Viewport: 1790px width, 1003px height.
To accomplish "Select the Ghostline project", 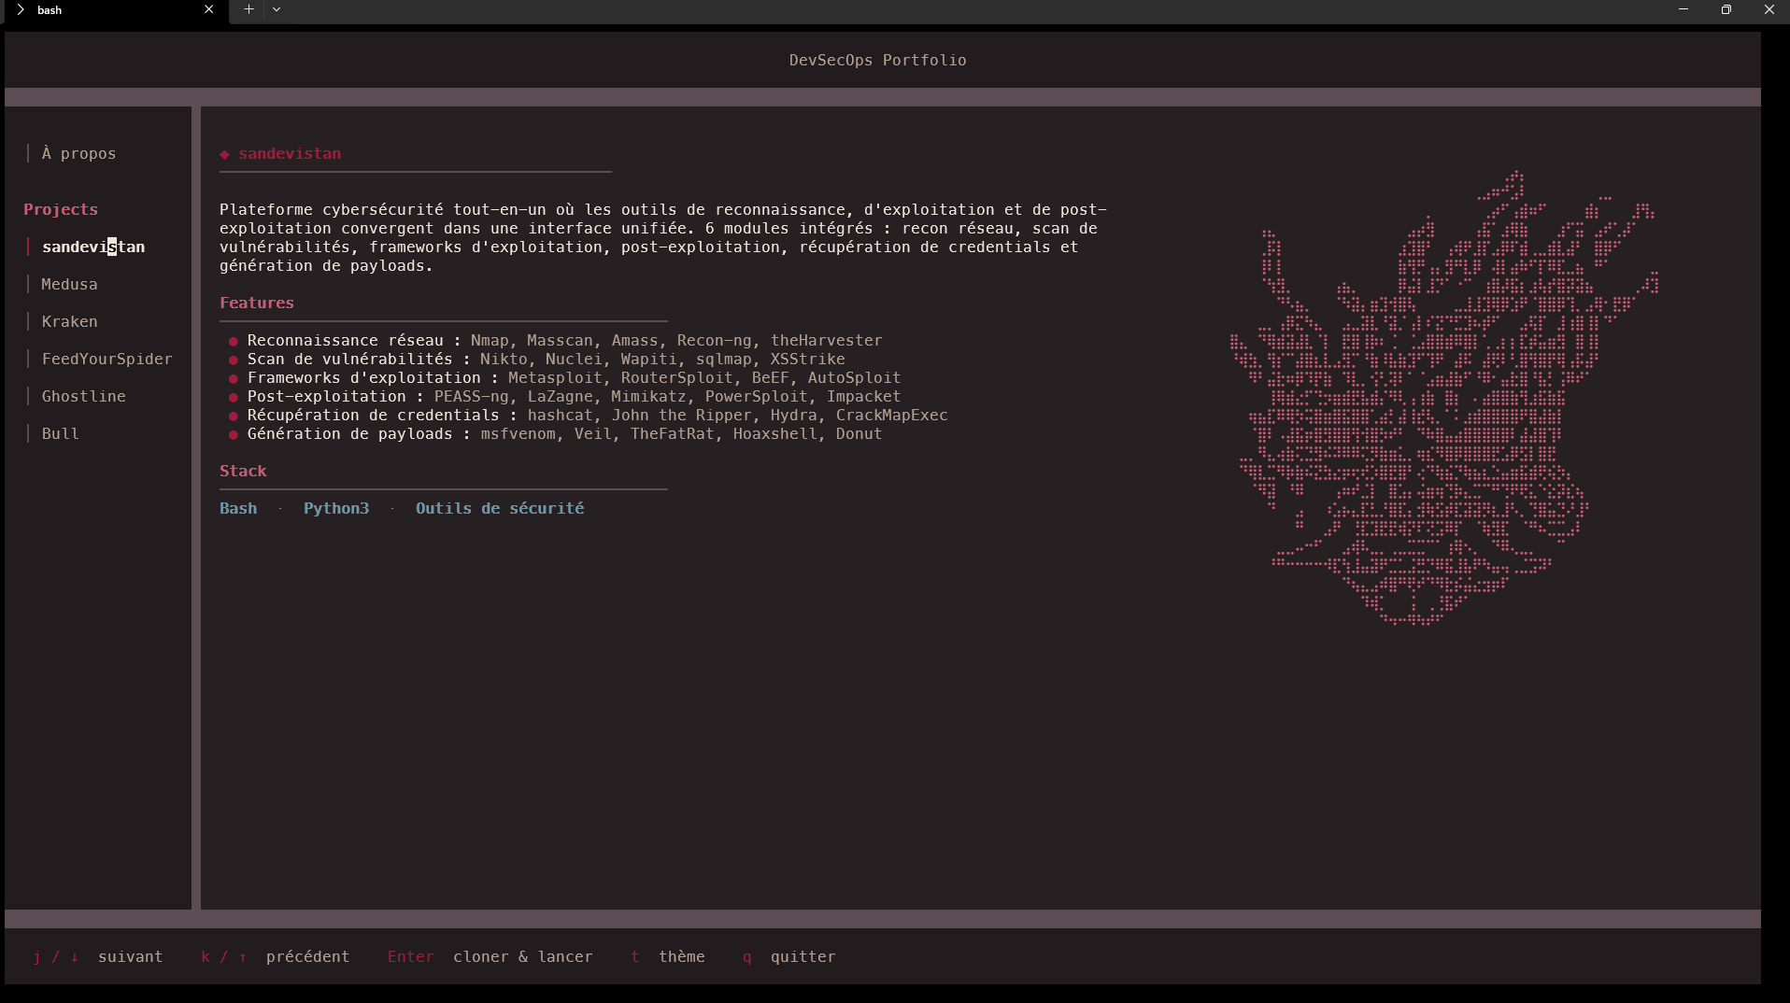I will point(83,396).
